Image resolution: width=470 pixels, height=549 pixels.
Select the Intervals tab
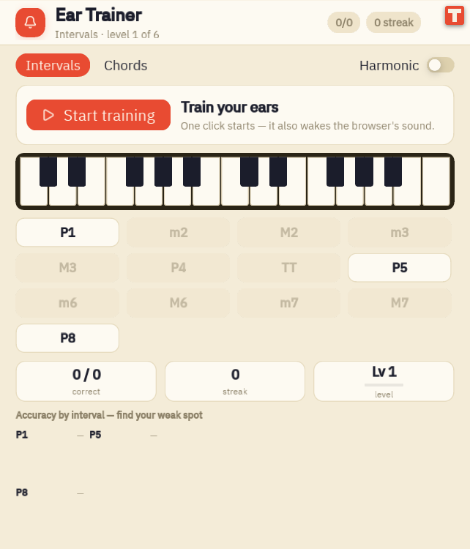click(x=53, y=65)
